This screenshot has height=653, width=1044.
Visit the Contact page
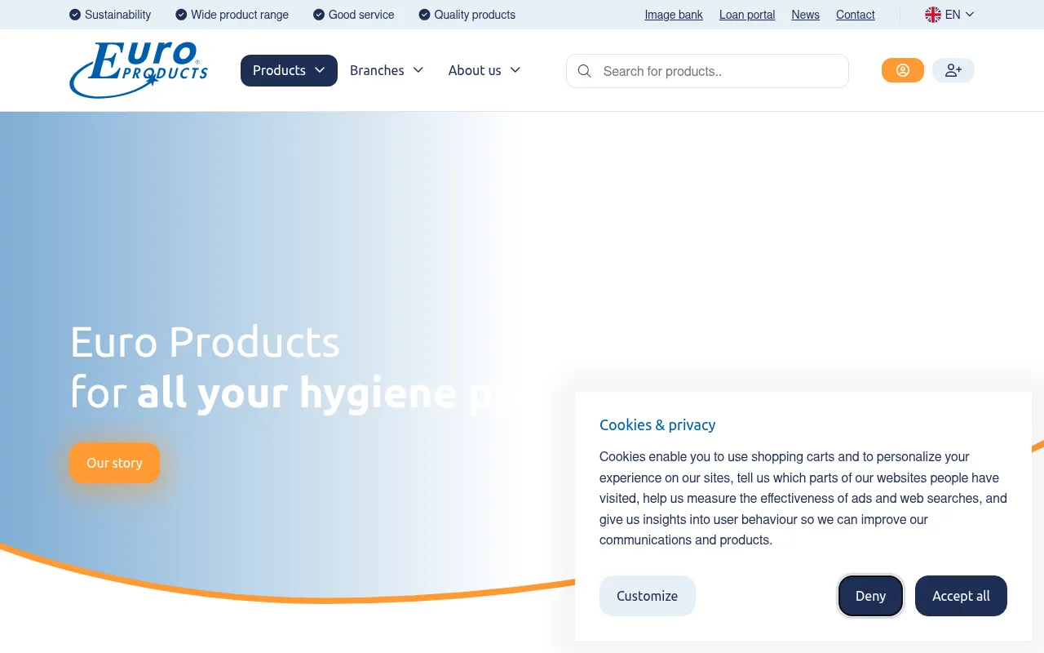coord(856,15)
